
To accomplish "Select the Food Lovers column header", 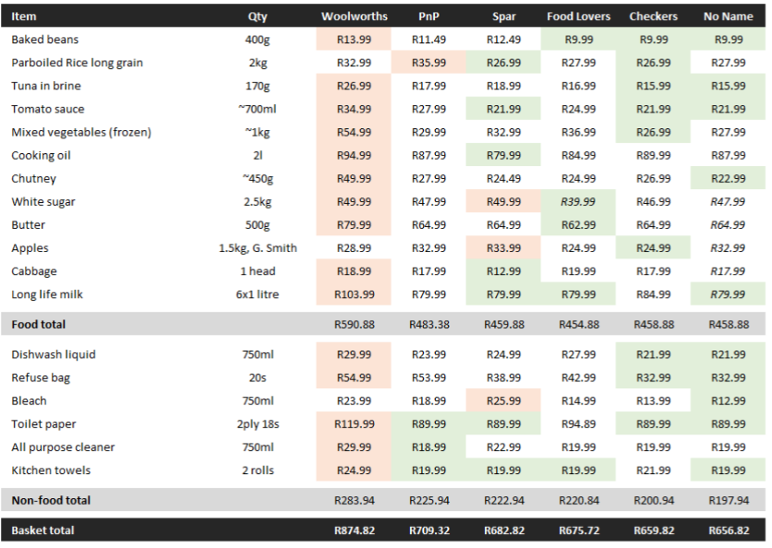I will pos(578,17).
